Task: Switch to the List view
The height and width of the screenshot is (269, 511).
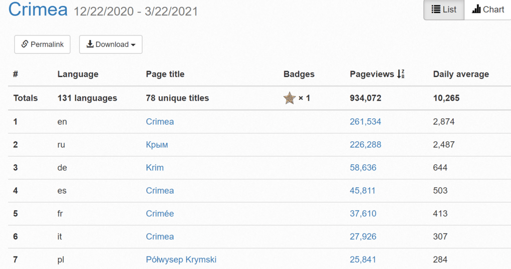Action: click(444, 9)
